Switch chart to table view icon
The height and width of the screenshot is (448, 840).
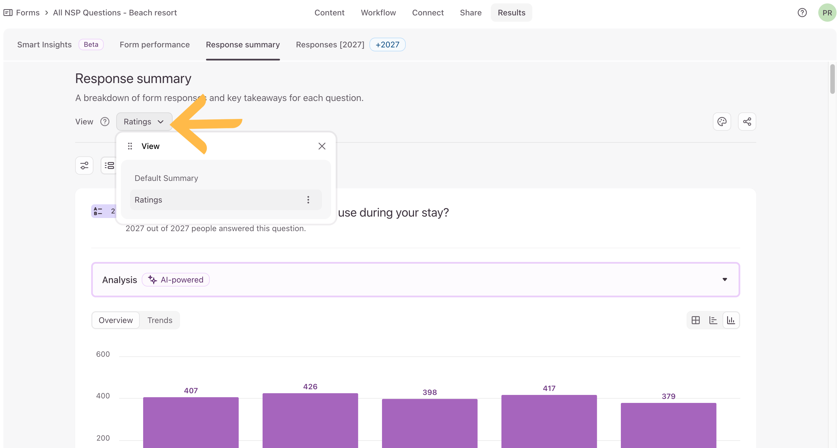click(x=695, y=320)
